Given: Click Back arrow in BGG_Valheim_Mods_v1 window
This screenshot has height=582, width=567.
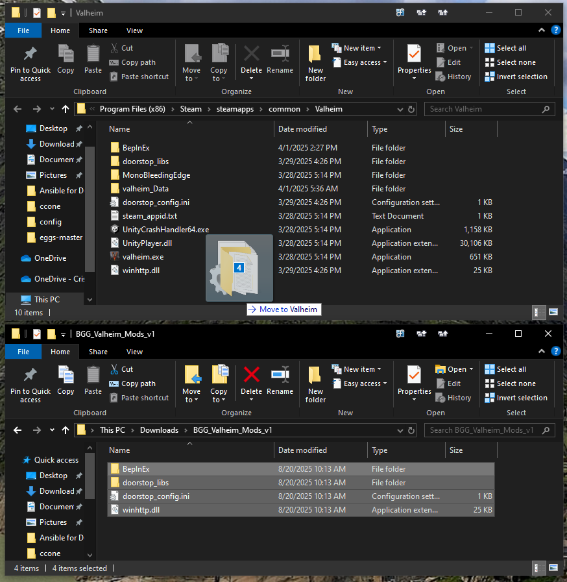Looking at the screenshot, I should [x=18, y=430].
